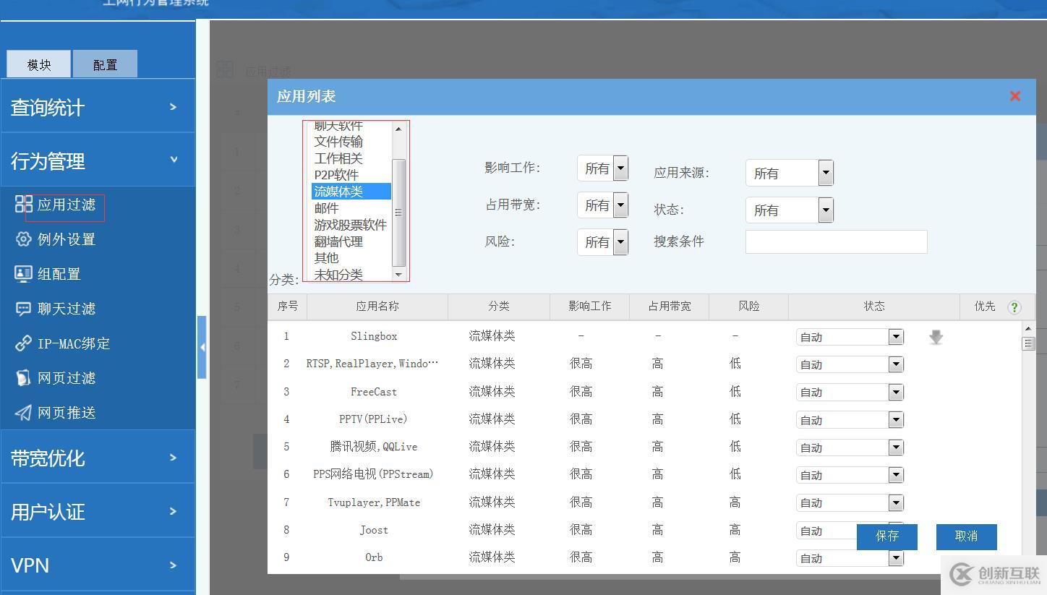
Task: Click the 网页推送 paper-plane icon
Action: 24,412
